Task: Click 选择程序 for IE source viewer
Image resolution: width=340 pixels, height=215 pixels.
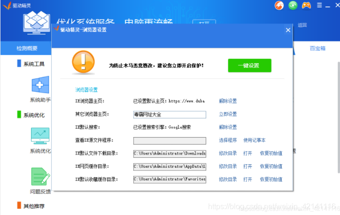Action: tap(228, 140)
